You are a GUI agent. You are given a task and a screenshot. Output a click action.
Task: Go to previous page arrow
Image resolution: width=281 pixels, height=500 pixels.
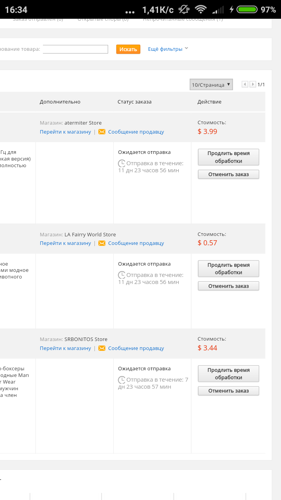tap(245, 84)
